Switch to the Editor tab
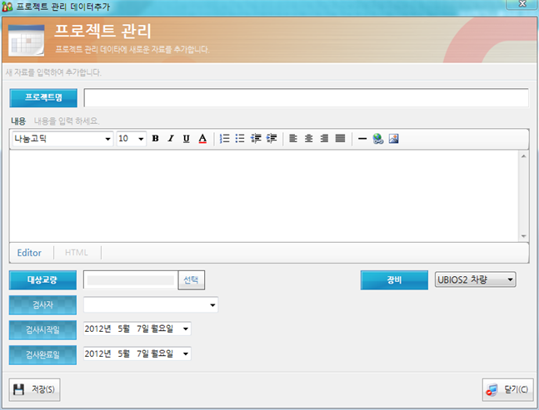 29,253
